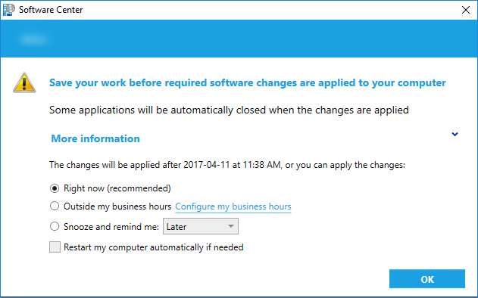Click the blurred text in blue banner
Image resolution: width=478 pixels, height=298 pixels.
point(34,39)
